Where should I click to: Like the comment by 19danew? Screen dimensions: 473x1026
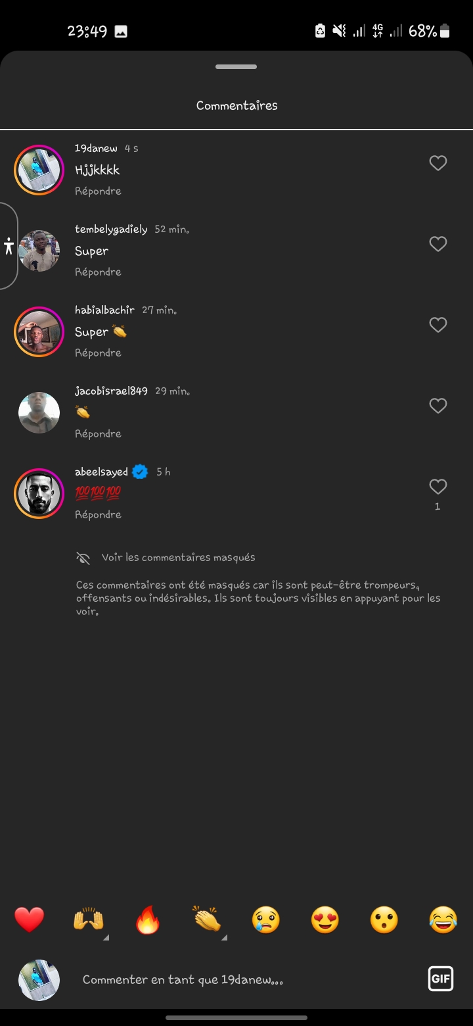pos(438,163)
